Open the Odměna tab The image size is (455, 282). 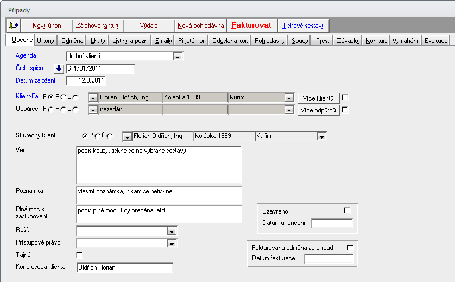tap(72, 41)
